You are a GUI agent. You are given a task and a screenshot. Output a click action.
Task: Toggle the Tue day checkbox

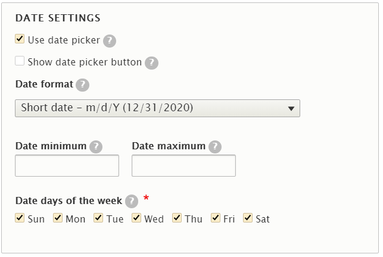pyautogui.click(x=98, y=218)
